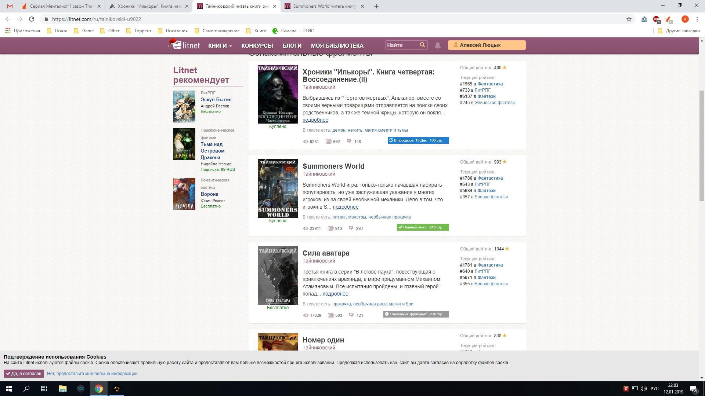Switch to Summoners World browser tab
Screen dimensions: 705x396
point(324,6)
